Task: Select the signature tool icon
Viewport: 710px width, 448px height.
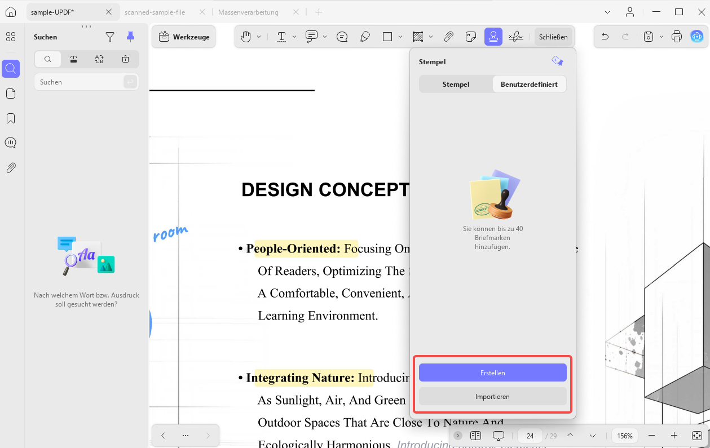Action: (x=515, y=37)
